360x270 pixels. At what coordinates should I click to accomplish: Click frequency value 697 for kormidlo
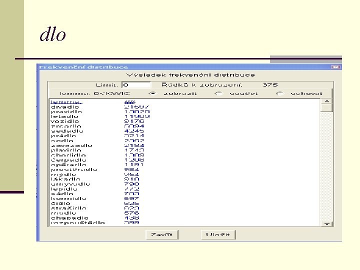point(132,198)
